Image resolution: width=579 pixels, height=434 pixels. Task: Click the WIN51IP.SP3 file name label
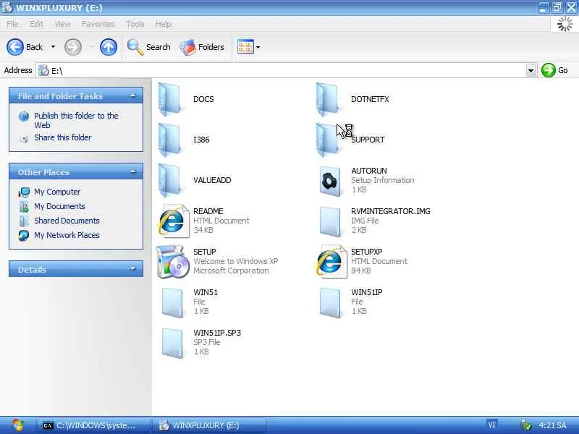217,333
